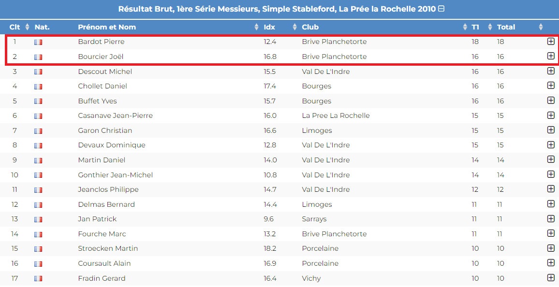Image resolution: width=559 pixels, height=287 pixels.
Task: Sort by T1 column arrows
Action: (x=490, y=27)
